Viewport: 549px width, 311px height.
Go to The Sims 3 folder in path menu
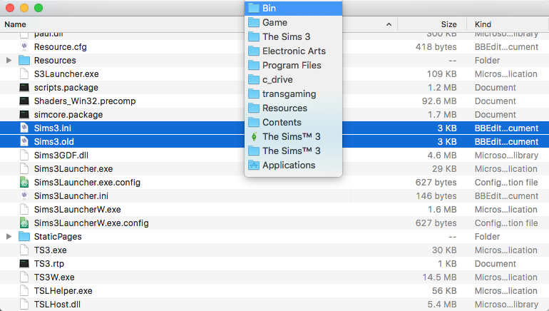(x=293, y=37)
